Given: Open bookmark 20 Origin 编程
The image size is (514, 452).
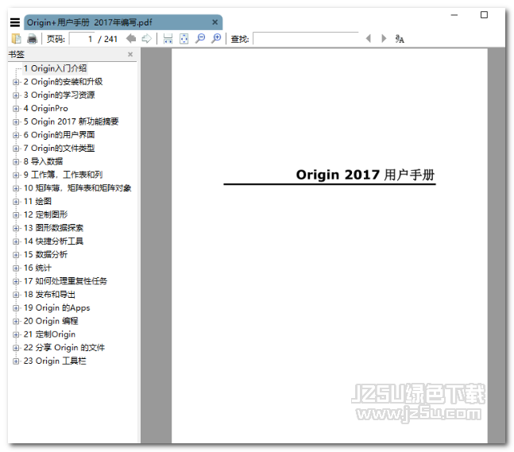Looking at the screenshot, I should [51, 321].
